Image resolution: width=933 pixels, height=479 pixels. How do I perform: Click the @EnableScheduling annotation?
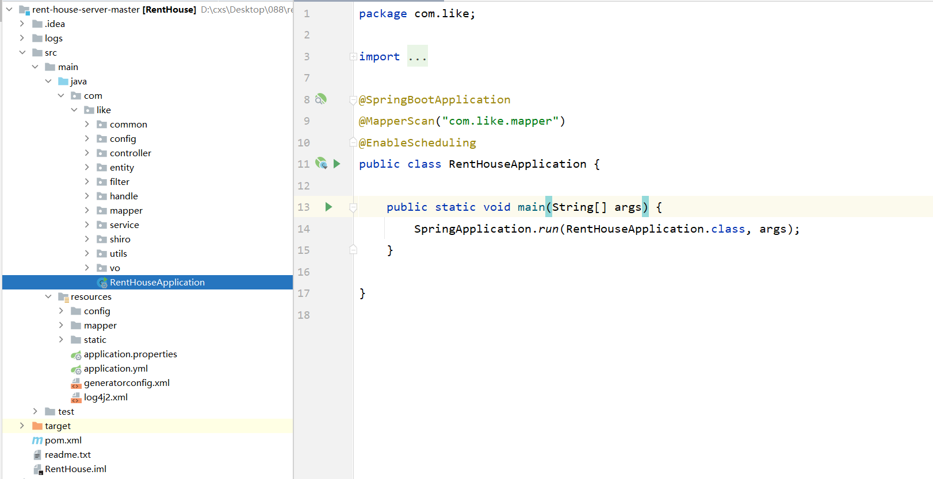tap(418, 143)
